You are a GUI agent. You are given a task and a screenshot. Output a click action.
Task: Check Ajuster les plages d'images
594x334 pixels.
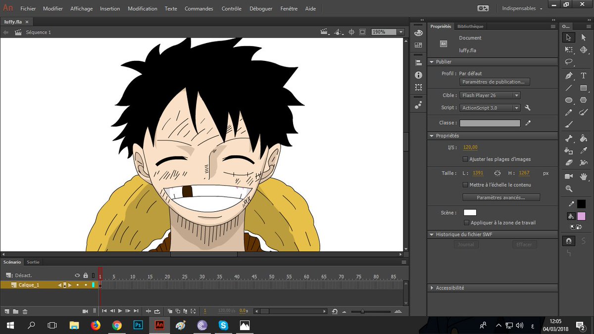pyautogui.click(x=465, y=159)
